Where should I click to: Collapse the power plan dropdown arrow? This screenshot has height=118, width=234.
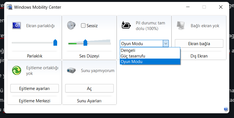(166, 44)
